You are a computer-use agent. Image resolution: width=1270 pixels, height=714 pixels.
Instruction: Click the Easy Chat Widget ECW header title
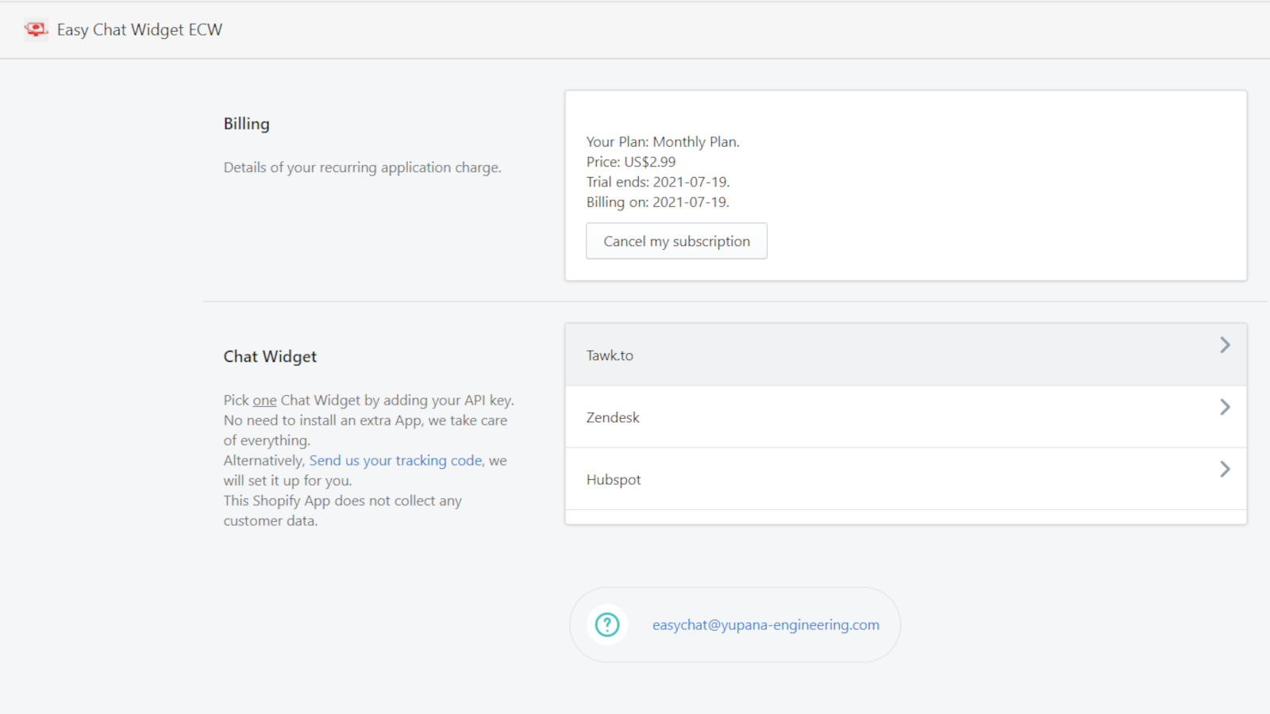coord(139,29)
